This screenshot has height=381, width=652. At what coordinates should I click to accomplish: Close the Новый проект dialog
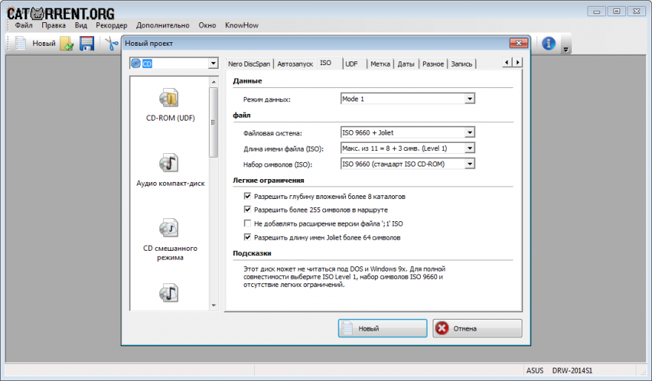tap(519, 43)
